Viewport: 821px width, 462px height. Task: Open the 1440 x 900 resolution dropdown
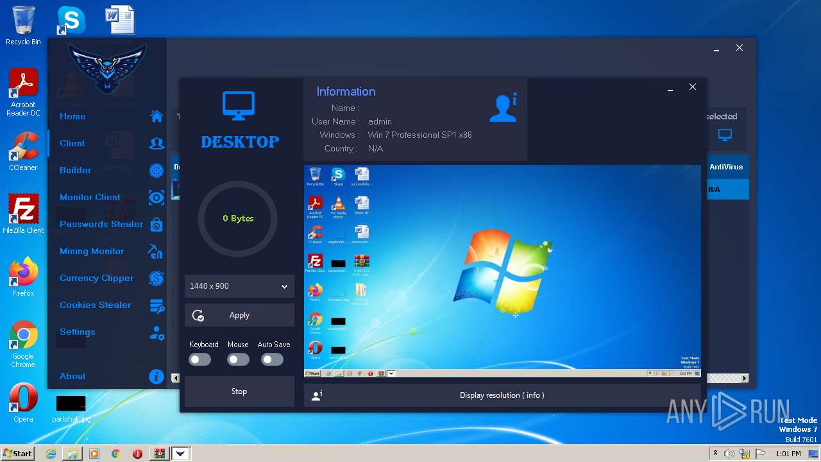[239, 286]
